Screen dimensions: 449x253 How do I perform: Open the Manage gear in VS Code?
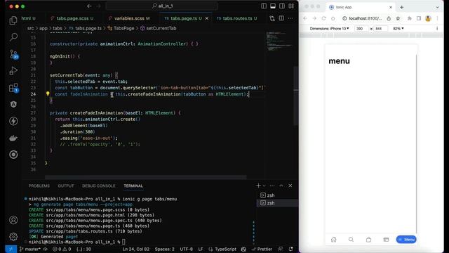pos(13,237)
